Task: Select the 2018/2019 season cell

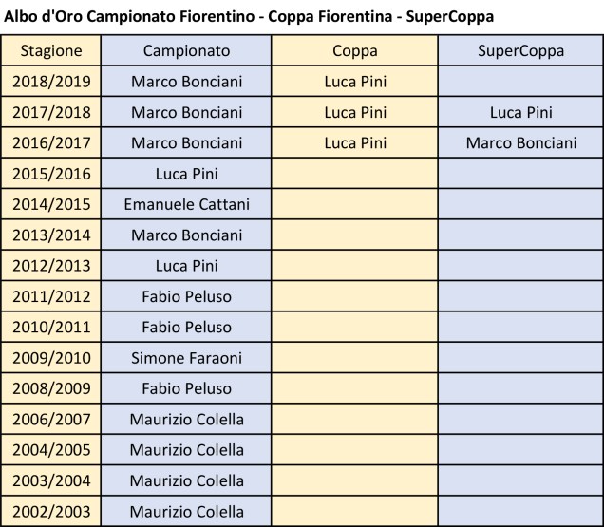Action: pyautogui.click(x=51, y=82)
